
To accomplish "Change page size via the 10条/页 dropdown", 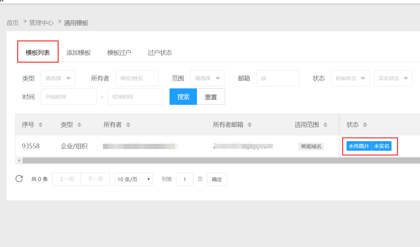I will [133, 179].
